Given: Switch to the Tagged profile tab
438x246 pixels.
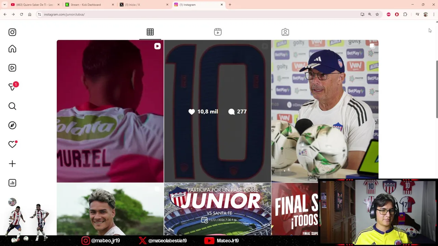Looking at the screenshot, I should [x=285, y=32].
